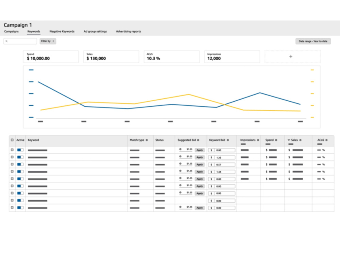This screenshot has height=255, width=340.
Task: Click the ACoS column info icon
Action: [326, 140]
